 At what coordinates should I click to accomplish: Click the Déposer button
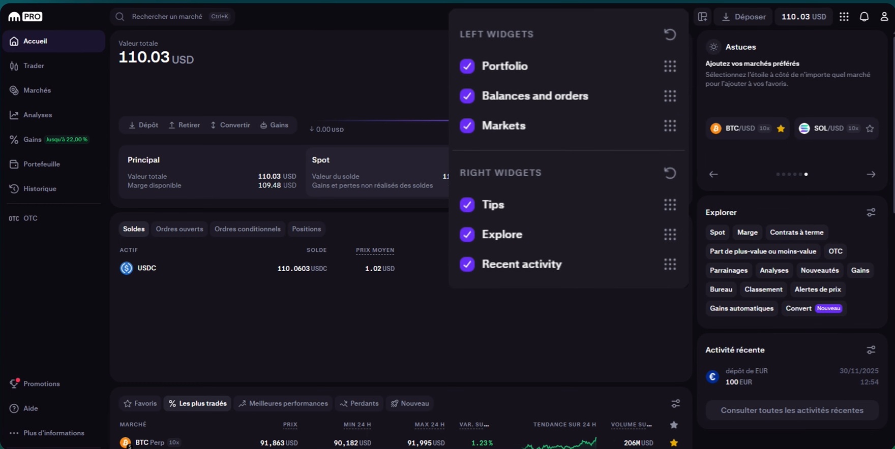pyautogui.click(x=744, y=17)
